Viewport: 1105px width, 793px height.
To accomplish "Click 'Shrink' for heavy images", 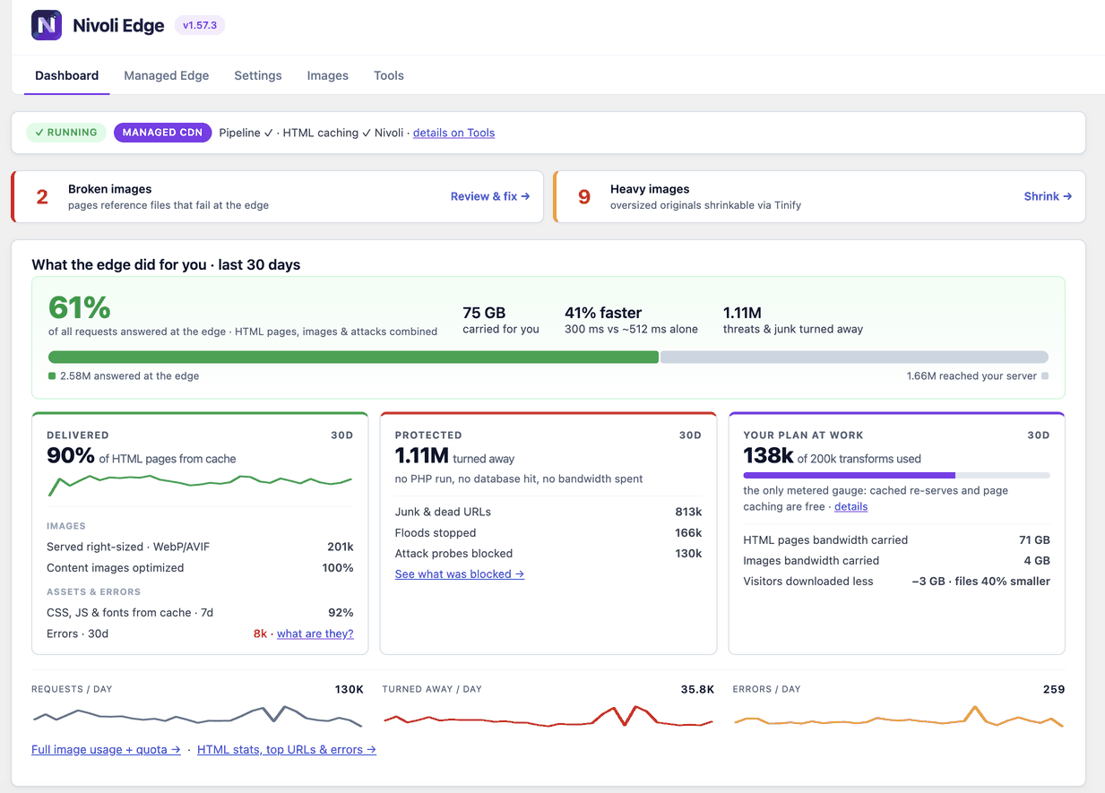I will pos(1048,196).
